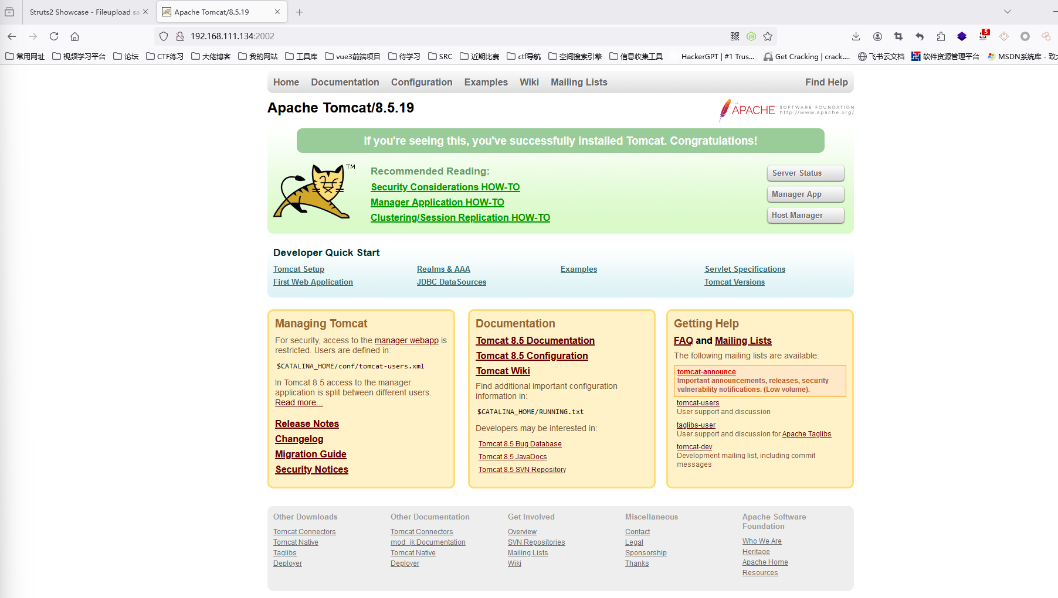Expand the list all tabs chevron

[x=1007, y=12]
